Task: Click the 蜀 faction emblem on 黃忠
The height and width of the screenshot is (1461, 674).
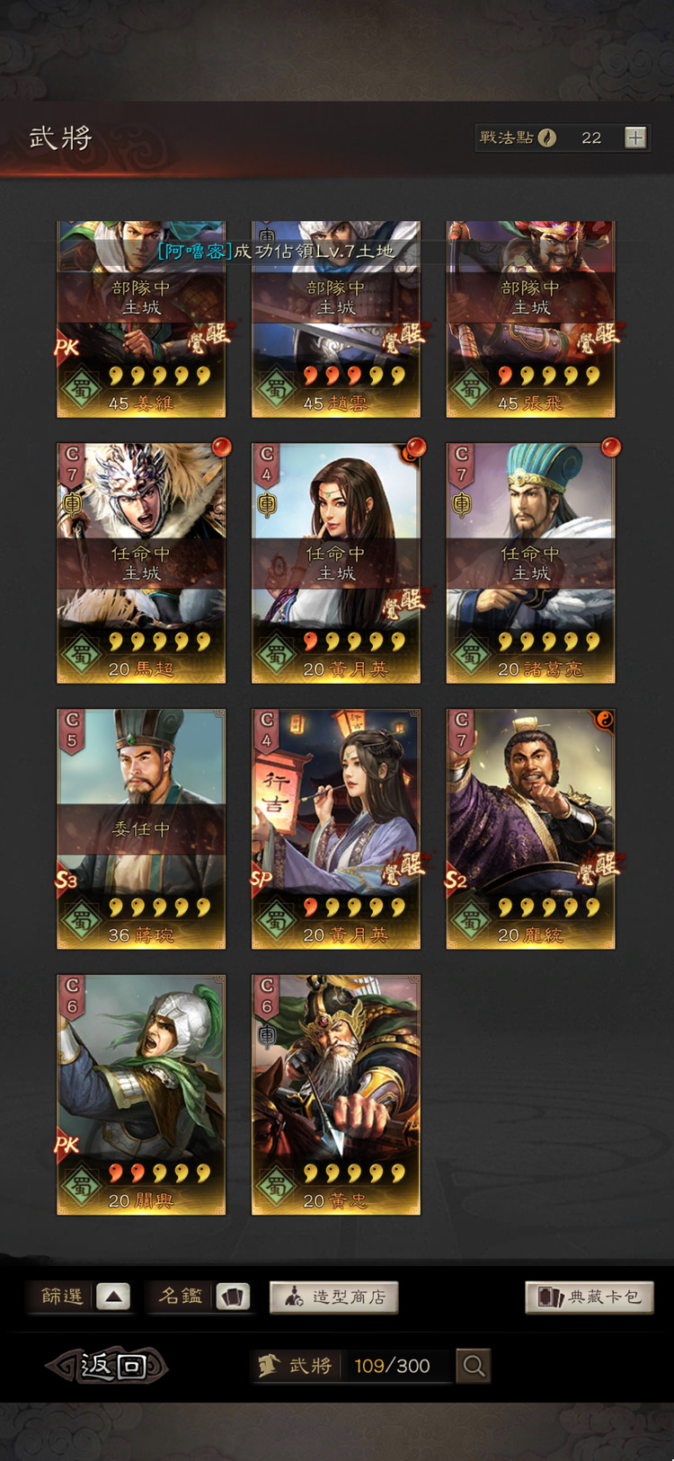Action: click(x=275, y=1187)
